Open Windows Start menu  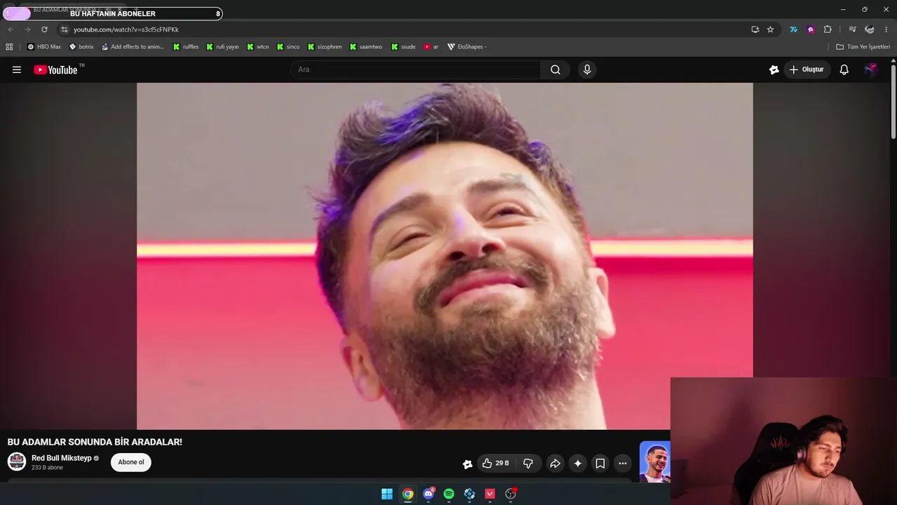pos(387,494)
